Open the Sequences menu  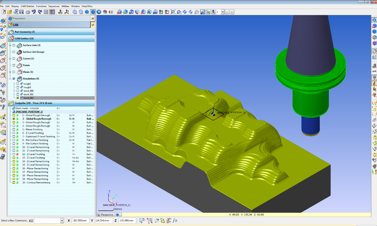click(54, 6)
